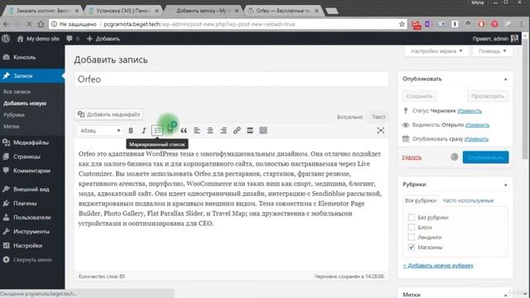Screen dimensions: 530x298
Task: Switch to Orfeo browser tab
Action: (x=283, y=11)
